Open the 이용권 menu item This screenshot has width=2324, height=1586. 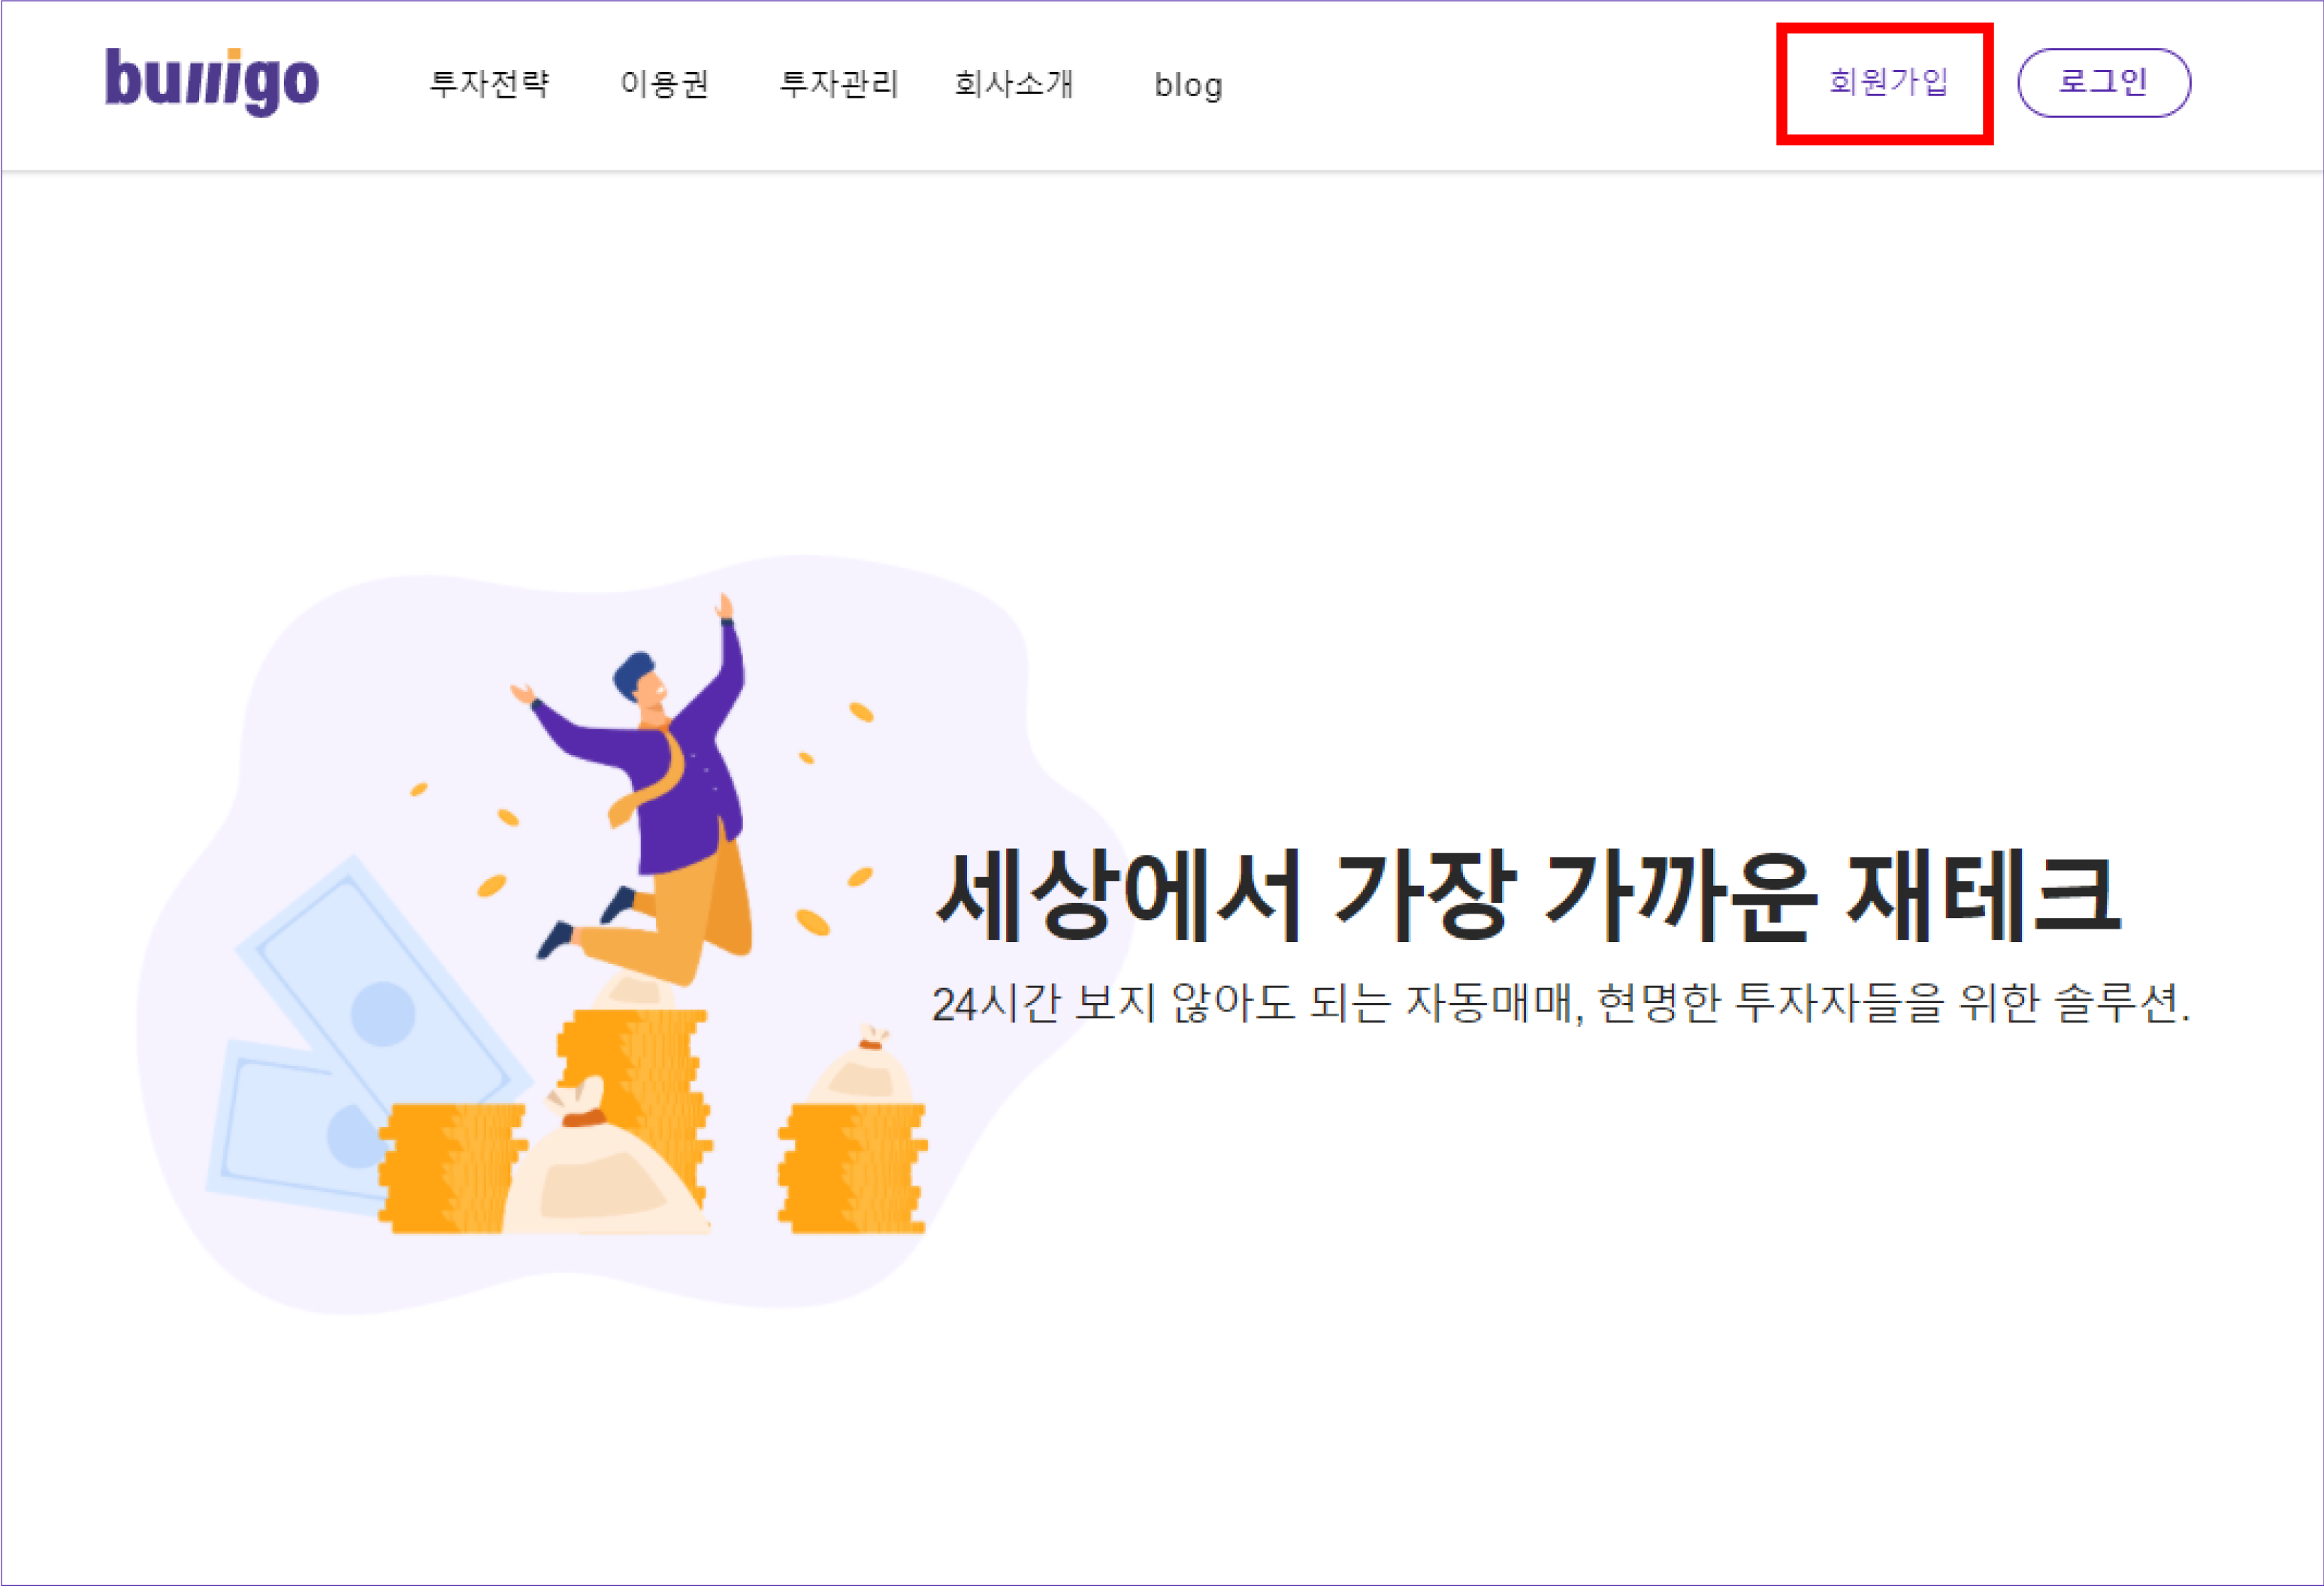tap(664, 84)
